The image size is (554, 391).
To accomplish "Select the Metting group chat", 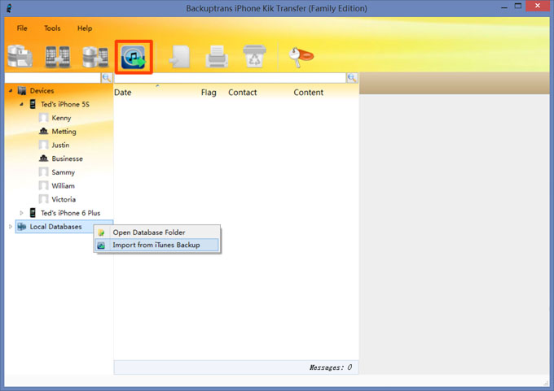I will [x=64, y=132].
